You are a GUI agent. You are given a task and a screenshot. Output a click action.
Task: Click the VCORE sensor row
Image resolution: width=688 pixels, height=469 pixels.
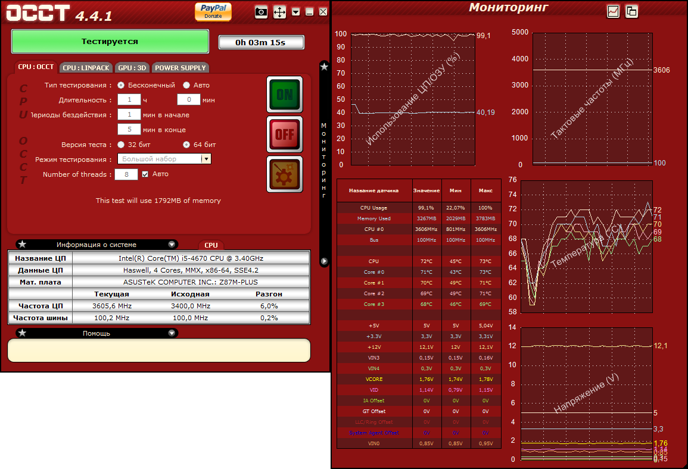click(x=419, y=379)
